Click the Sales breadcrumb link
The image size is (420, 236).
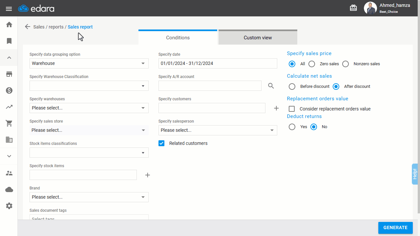39,27
